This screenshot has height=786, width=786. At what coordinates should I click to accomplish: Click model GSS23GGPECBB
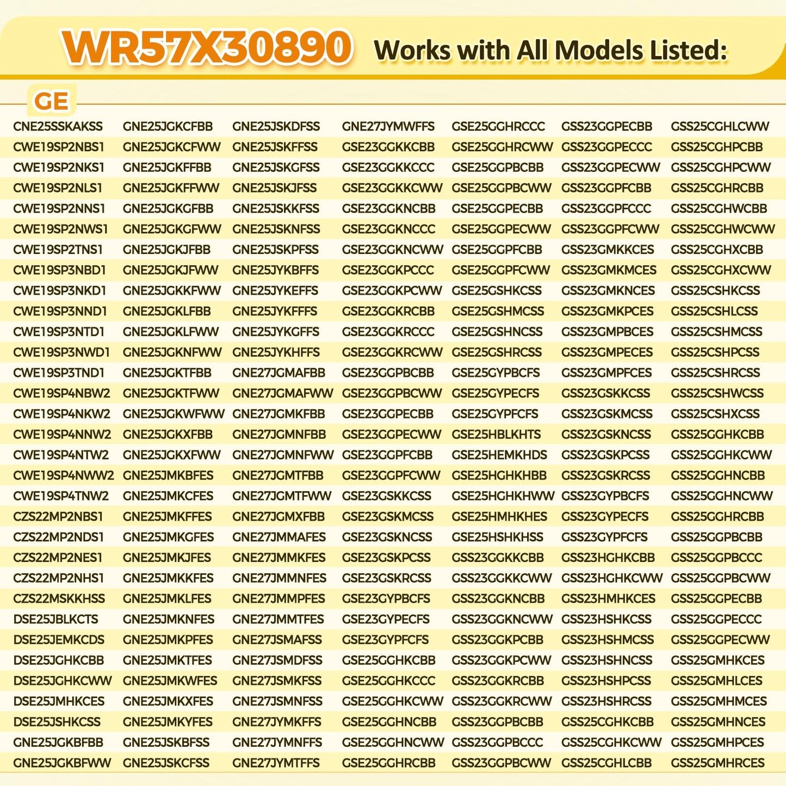607,127
